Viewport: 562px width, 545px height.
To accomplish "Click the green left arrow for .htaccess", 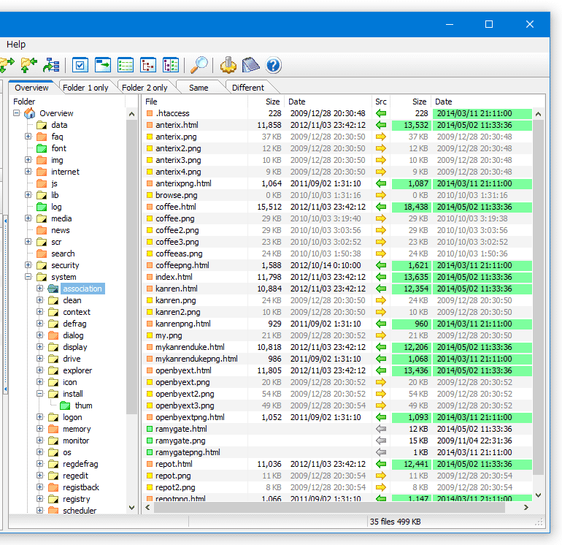I will click(381, 113).
